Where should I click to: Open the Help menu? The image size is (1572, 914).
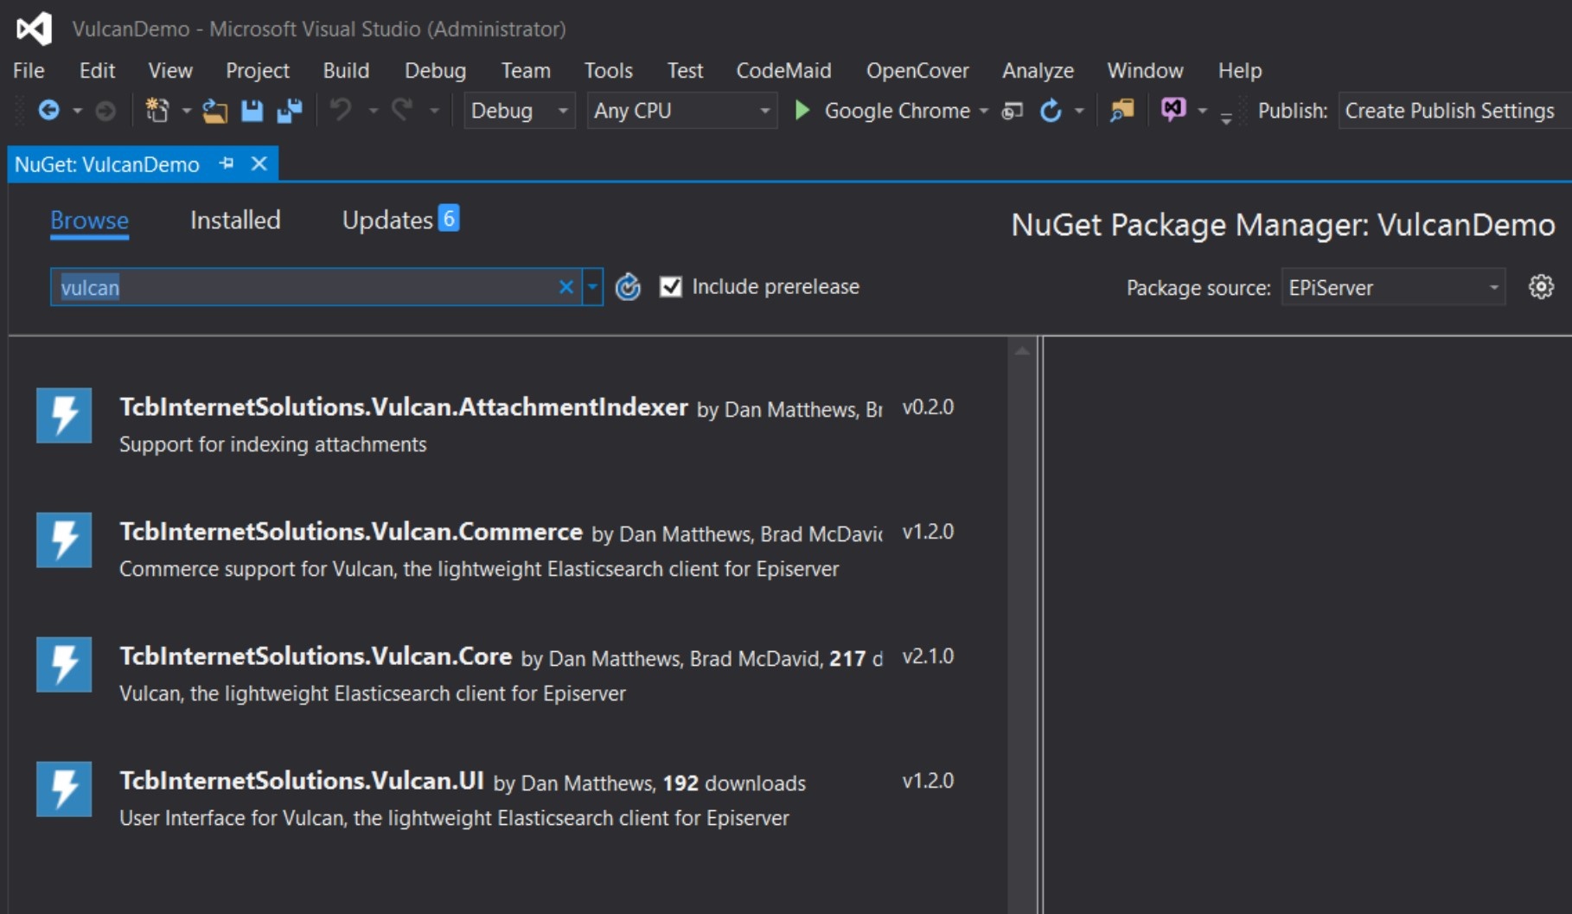(x=1240, y=70)
